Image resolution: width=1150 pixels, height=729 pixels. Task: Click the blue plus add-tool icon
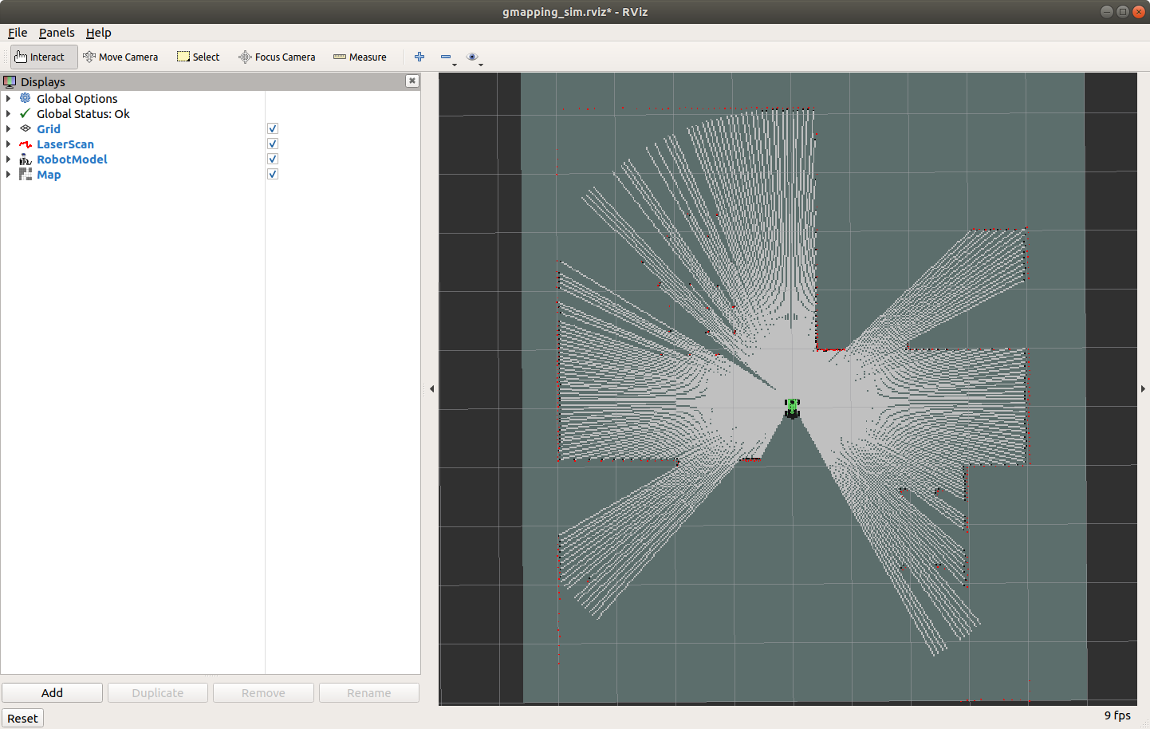pos(419,57)
